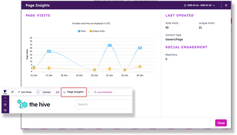Click the pages copy icon beside Edit Mode
Image resolution: width=237 pixels, height=135 pixels.
[12, 92]
